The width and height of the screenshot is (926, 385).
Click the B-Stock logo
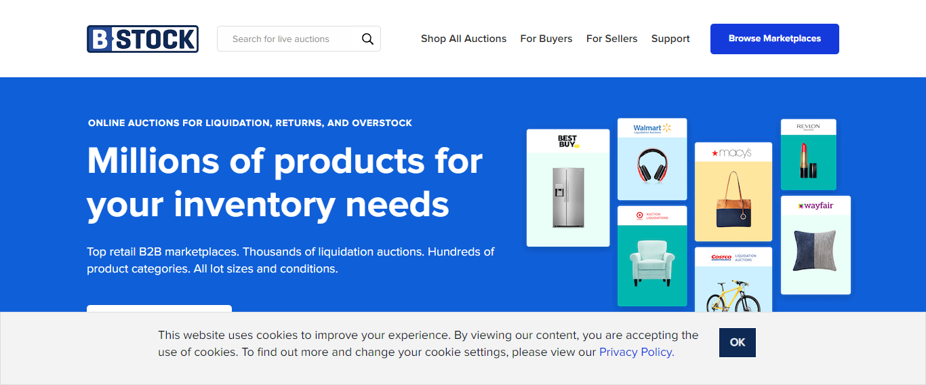point(142,39)
